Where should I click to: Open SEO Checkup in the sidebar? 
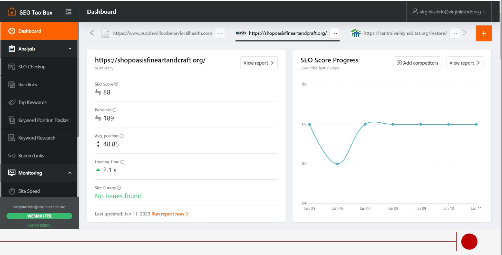tap(39, 67)
